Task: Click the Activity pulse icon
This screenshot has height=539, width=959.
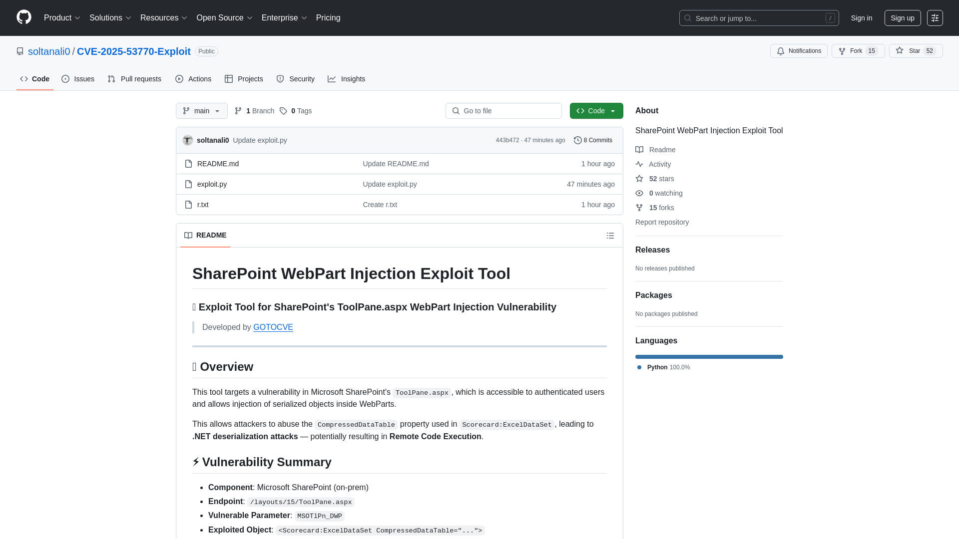Action: point(639,164)
